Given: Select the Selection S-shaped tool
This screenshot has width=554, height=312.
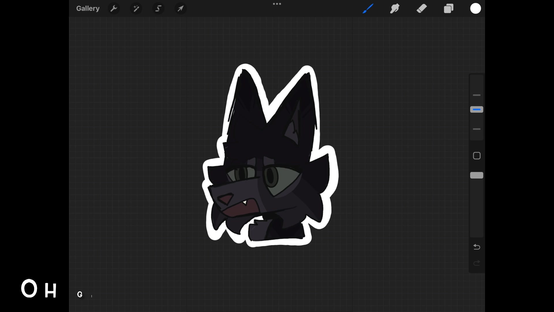Looking at the screenshot, I should click(x=158, y=8).
